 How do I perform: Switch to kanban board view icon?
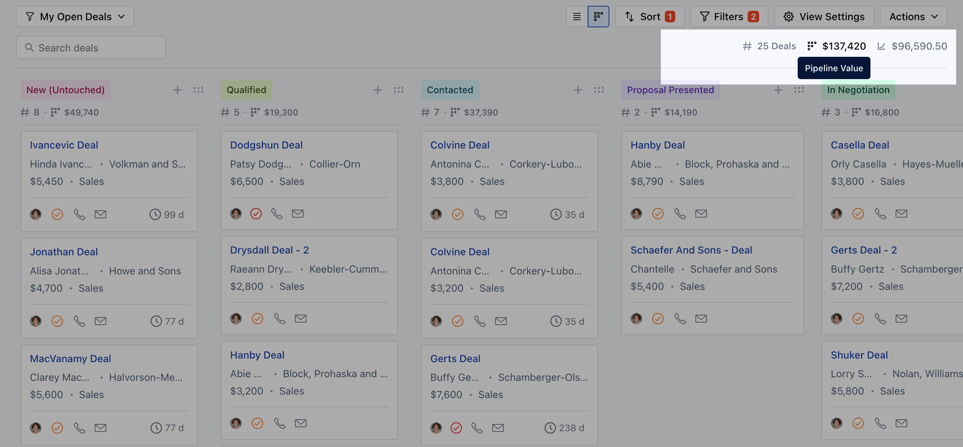coord(598,17)
